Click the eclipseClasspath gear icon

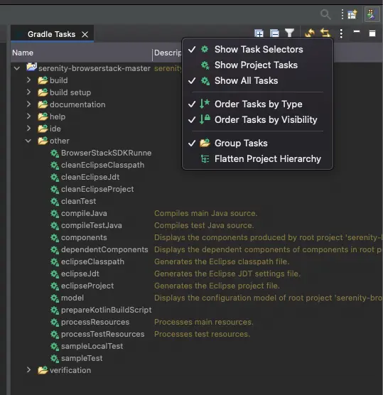point(55,262)
